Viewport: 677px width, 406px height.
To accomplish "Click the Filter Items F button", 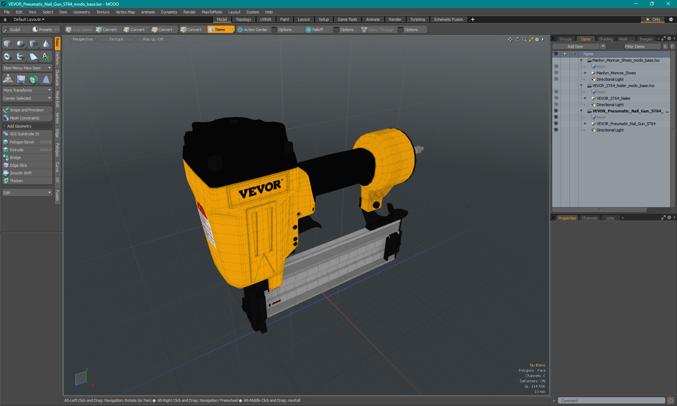I will pos(672,47).
